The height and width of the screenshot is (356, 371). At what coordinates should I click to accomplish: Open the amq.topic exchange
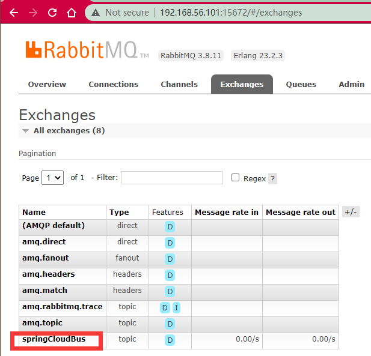coord(42,323)
